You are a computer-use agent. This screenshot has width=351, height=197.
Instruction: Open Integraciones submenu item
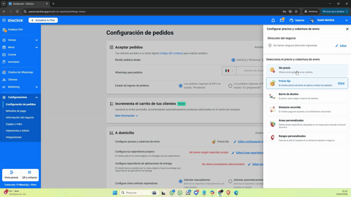[14, 137]
